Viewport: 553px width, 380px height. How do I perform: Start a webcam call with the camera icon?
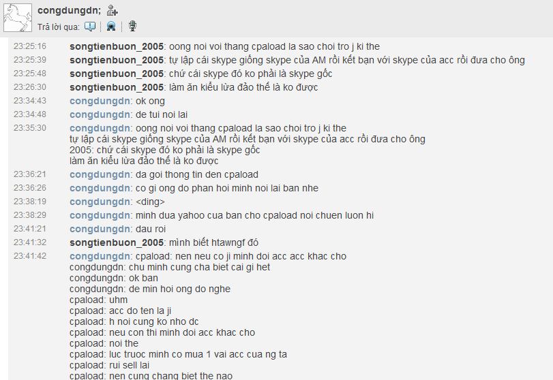point(111,27)
